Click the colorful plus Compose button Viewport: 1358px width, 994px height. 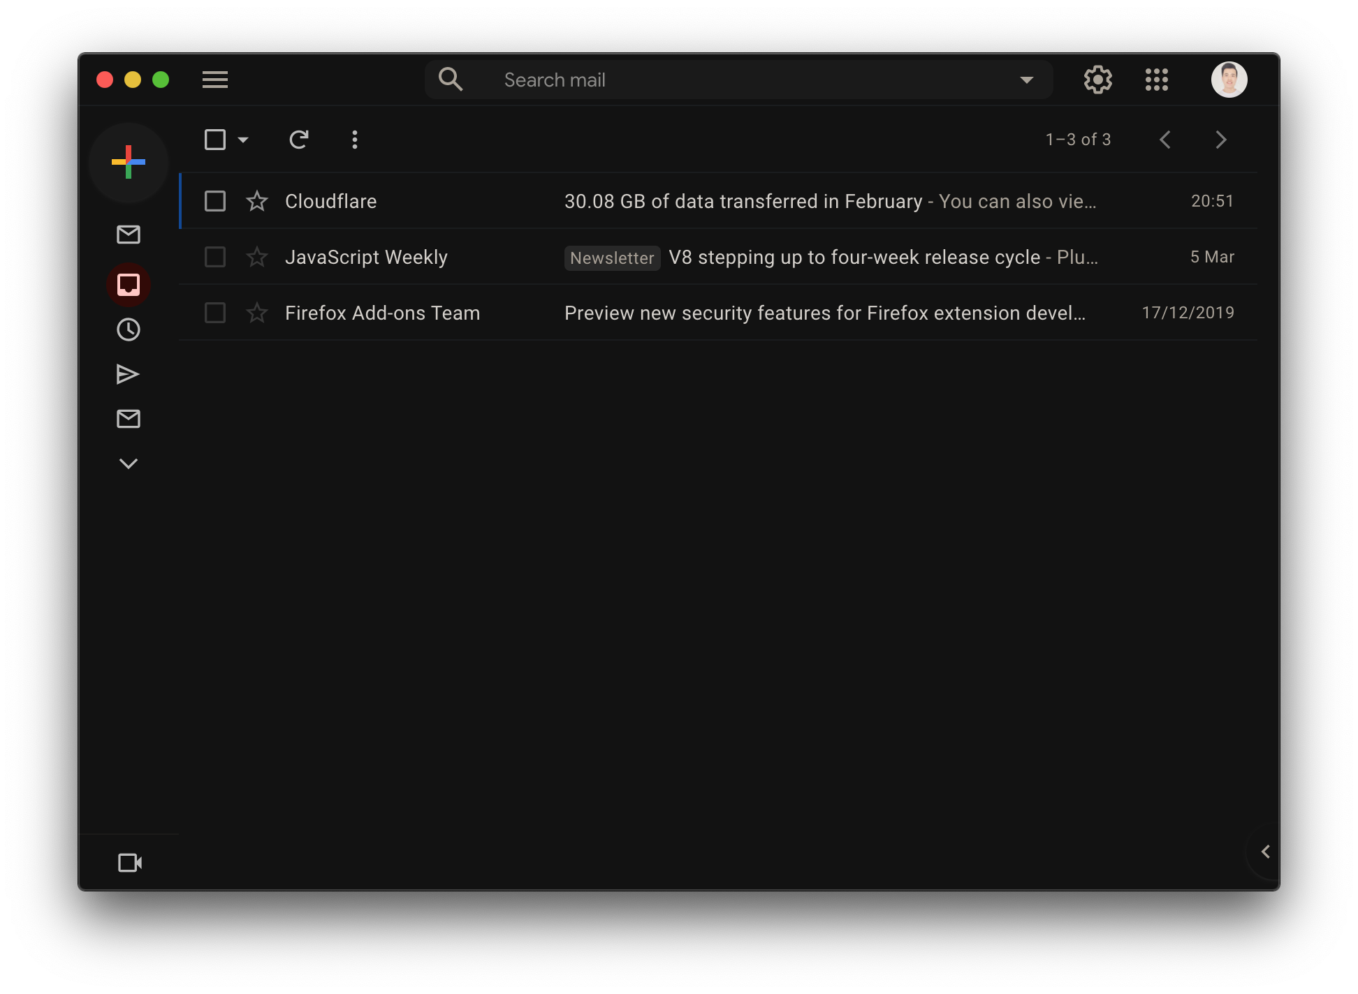129,162
